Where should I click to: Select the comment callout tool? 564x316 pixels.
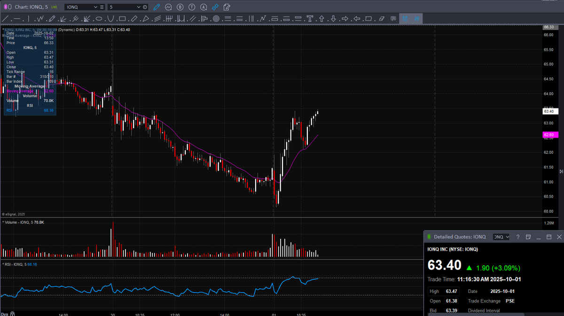click(393, 19)
